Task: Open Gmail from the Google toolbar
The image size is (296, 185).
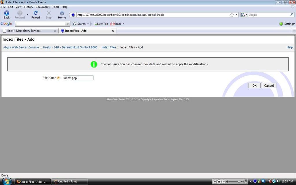Action: point(116,24)
